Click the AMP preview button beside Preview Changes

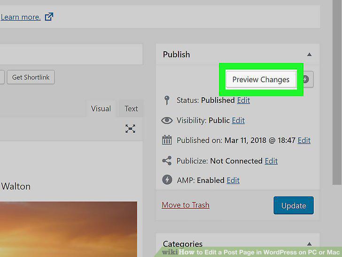tap(308, 79)
